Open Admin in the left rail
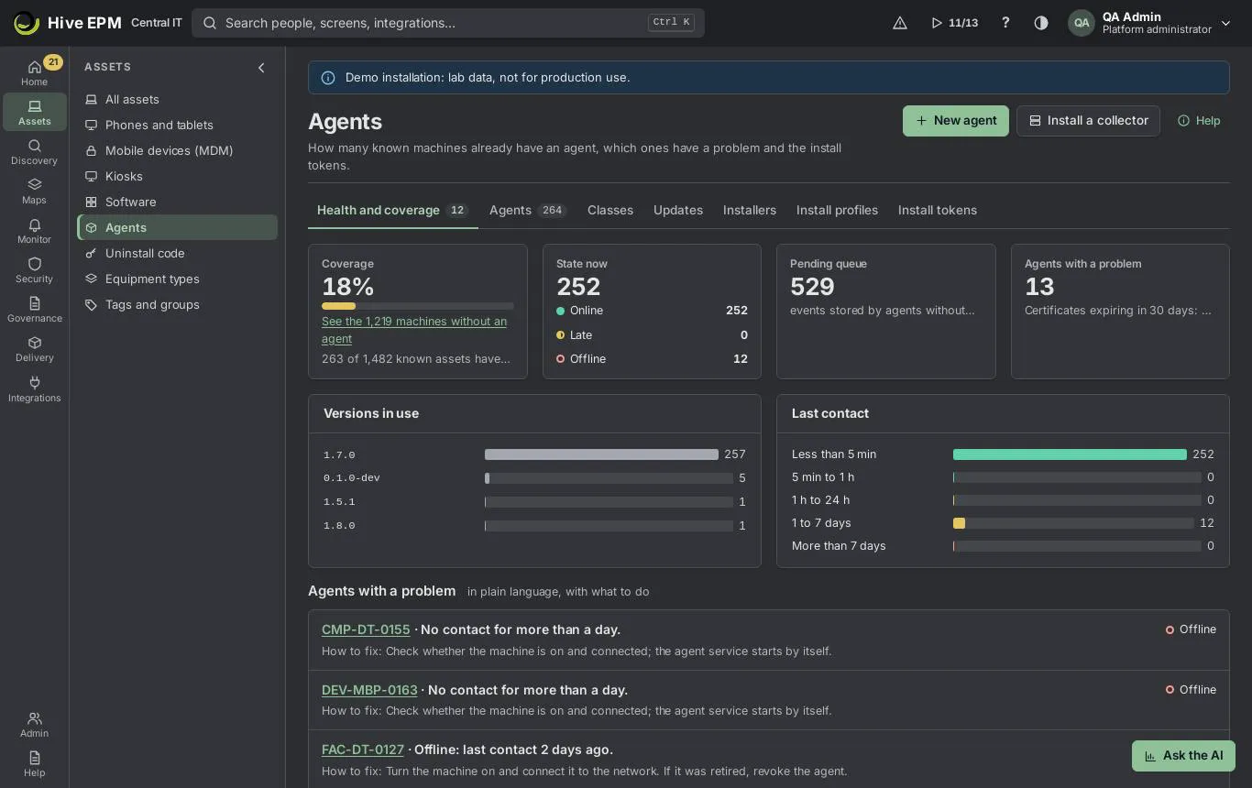 [34, 724]
